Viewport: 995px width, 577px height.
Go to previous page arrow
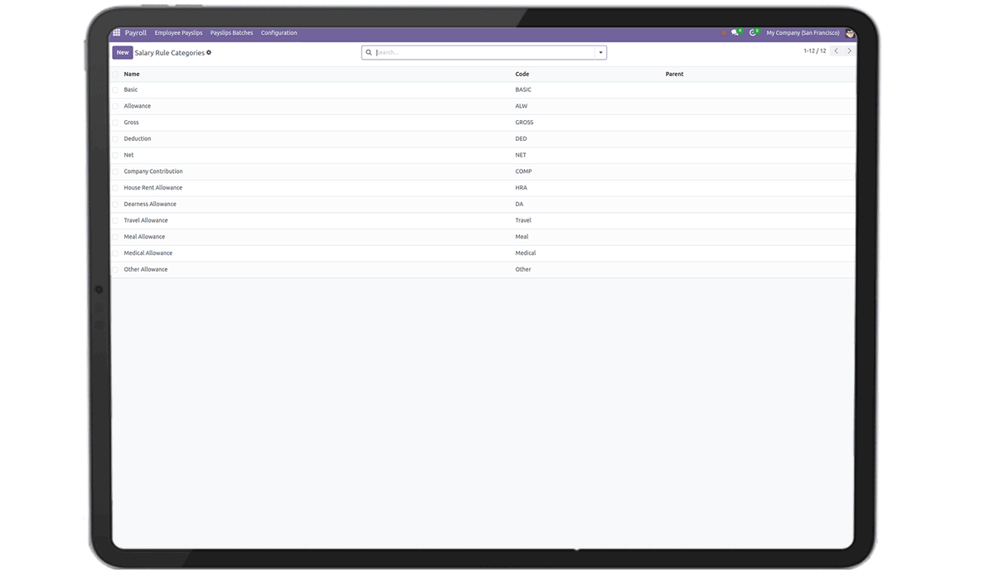click(836, 51)
